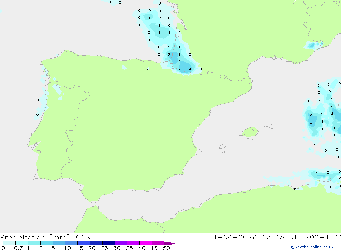Click the '(00+111)' forecast offset text

(x=324, y=237)
